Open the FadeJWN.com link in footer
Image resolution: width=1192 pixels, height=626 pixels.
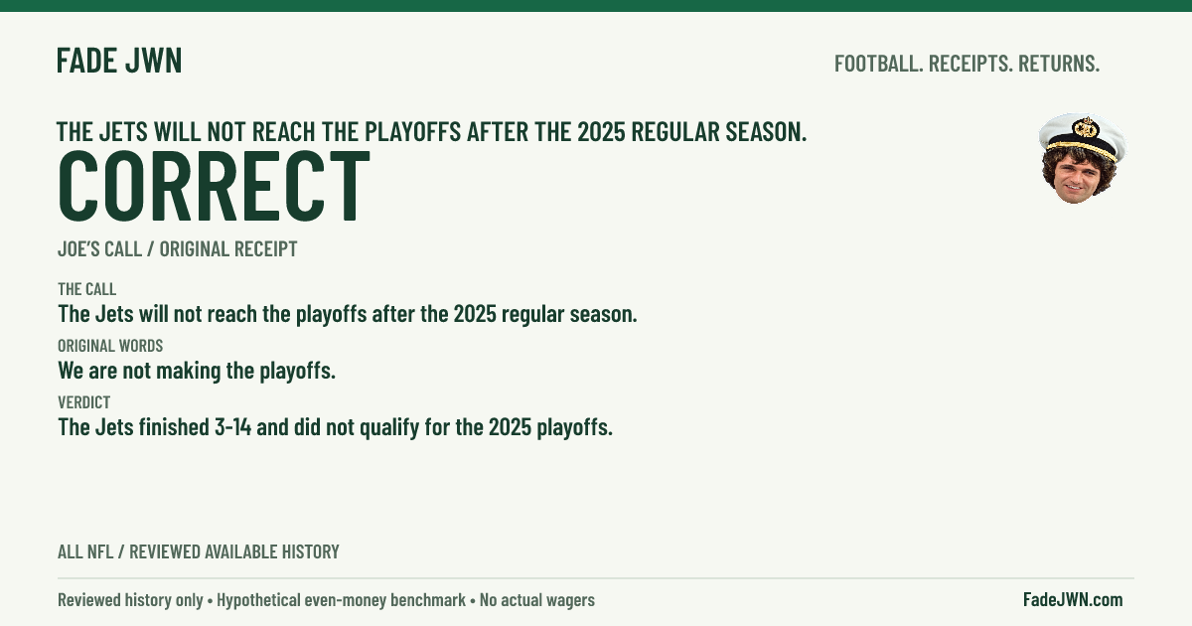1073,599
